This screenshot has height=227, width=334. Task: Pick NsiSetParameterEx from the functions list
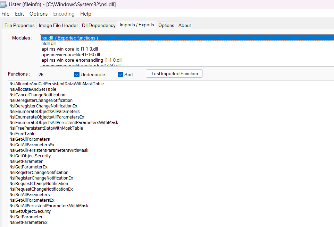[28, 222]
